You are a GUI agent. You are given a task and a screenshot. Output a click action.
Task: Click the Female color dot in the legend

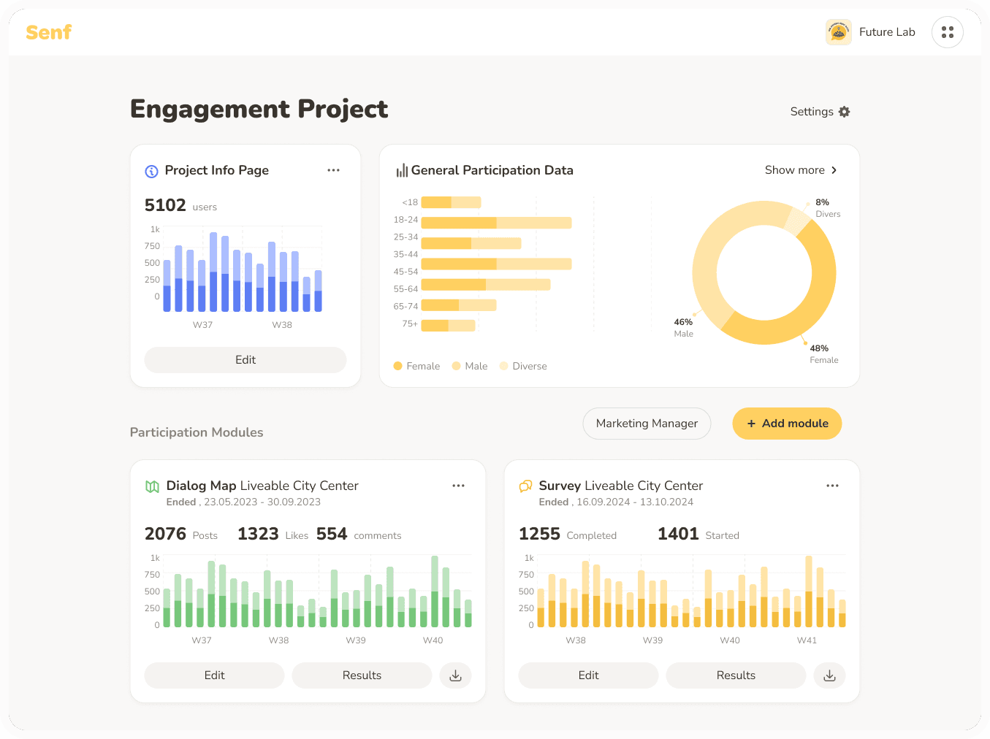[x=398, y=366]
